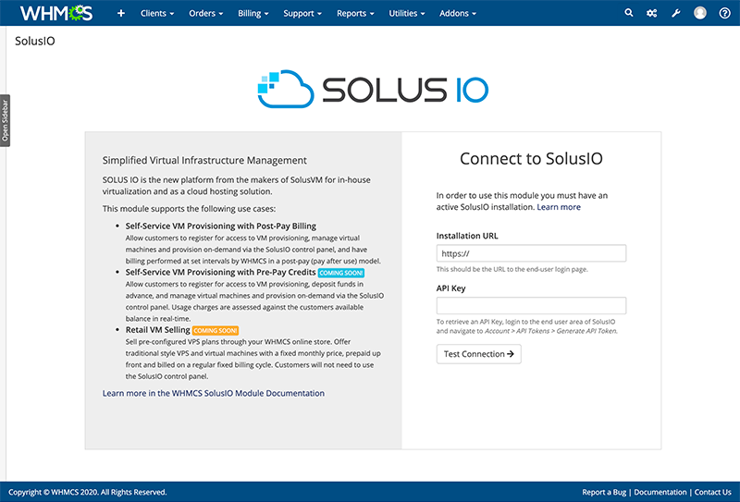The image size is (740, 502).
Task: Focus the API Key text field
Action: point(531,306)
